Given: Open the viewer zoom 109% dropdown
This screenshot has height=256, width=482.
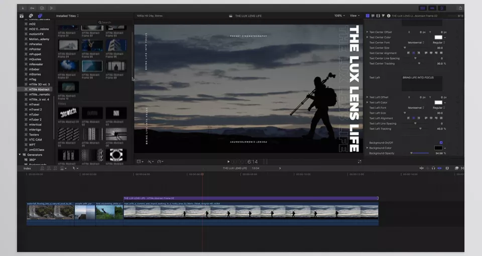Looking at the screenshot, I should 339,16.
